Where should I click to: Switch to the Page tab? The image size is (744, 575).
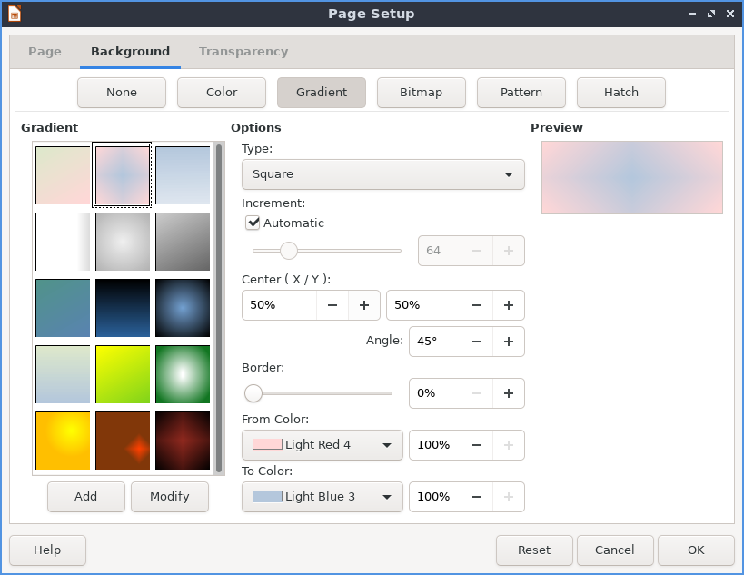coord(45,52)
